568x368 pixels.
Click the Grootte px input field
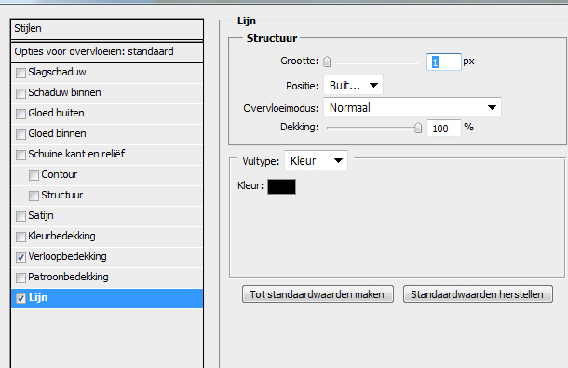tap(444, 62)
